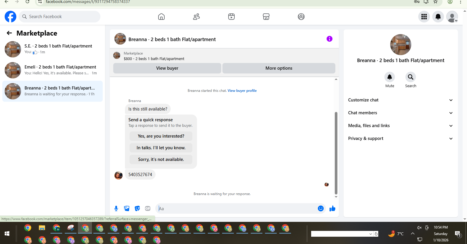
Task: Select the Breanna conversation in the list
Action: click(53, 91)
